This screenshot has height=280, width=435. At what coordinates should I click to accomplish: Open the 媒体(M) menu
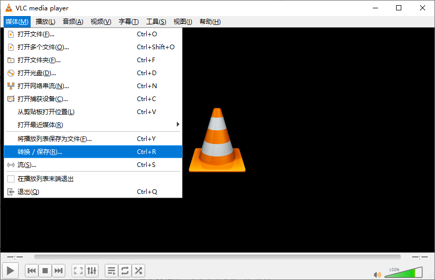[x=17, y=22]
